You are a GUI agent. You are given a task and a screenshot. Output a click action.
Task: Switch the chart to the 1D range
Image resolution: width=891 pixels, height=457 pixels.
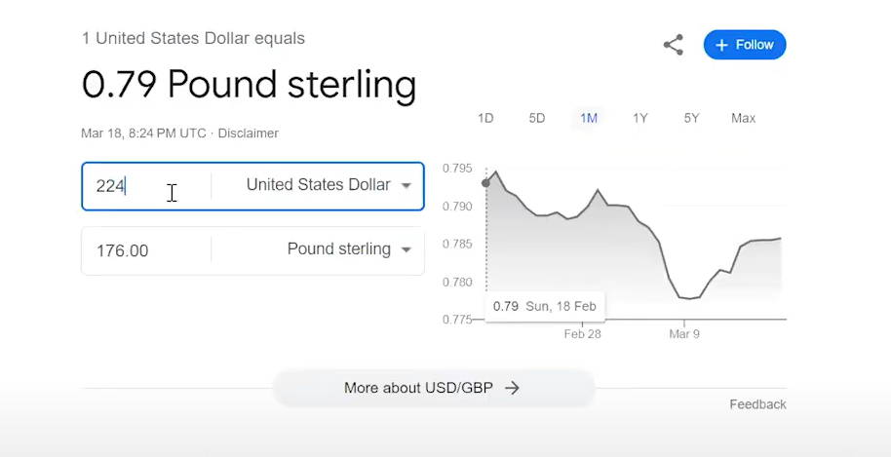485,118
